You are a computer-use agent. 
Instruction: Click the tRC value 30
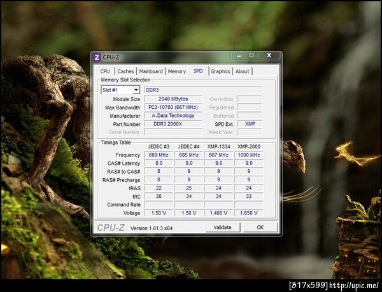coord(159,197)
